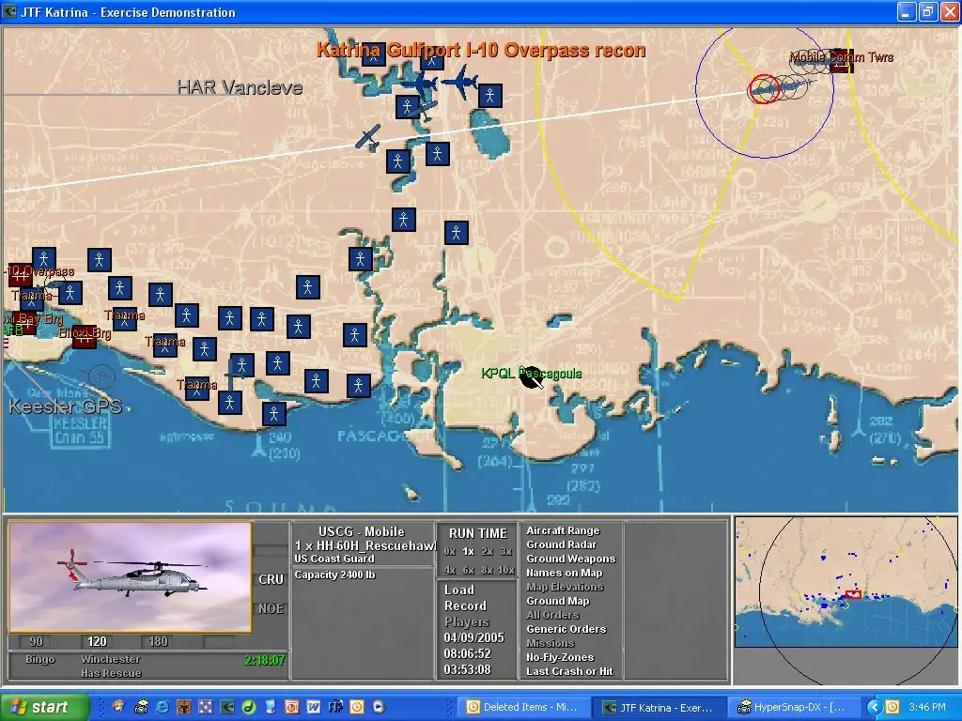Switch to HyperSnap-DX taskbar window
Screen dimensions: 962x721
pos(792,708)
